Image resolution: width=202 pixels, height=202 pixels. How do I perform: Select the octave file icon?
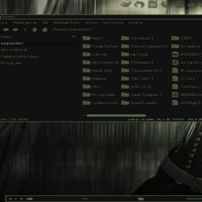(175, 63)
